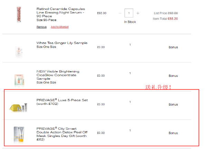Click the In Stock status label

[x=130, y=22]
